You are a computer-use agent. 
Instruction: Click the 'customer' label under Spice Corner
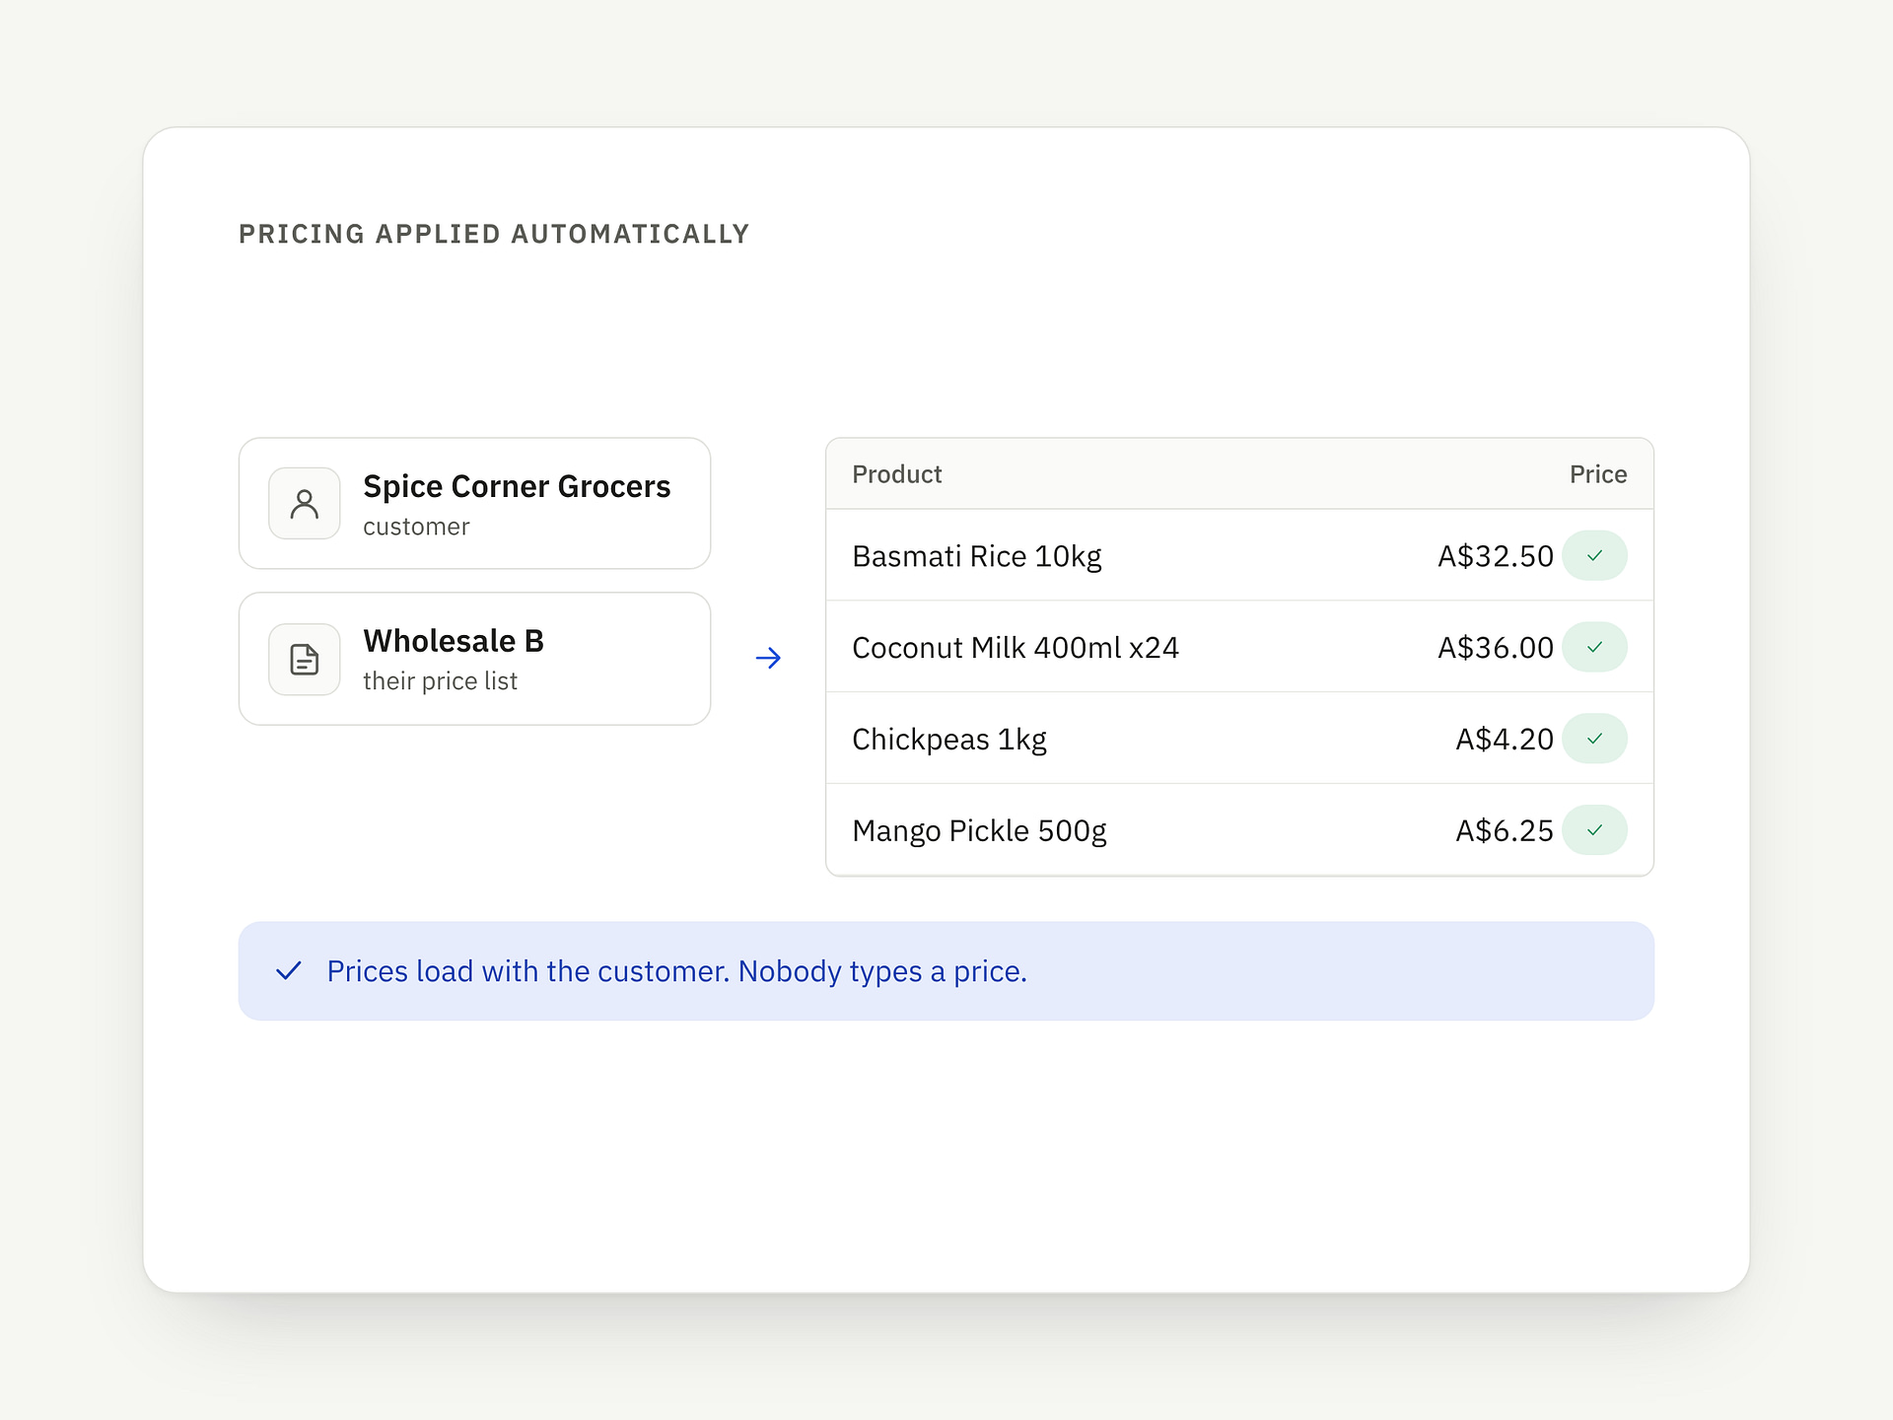(416, 527)
